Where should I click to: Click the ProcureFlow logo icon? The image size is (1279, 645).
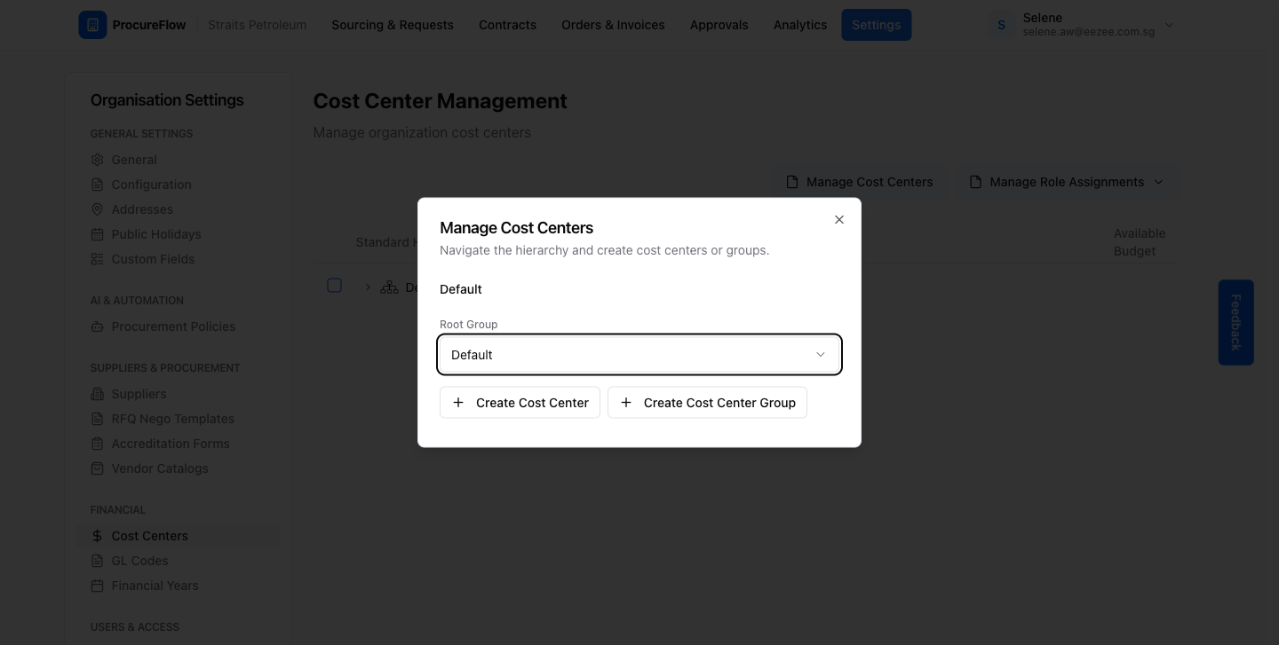click(92, 25)
